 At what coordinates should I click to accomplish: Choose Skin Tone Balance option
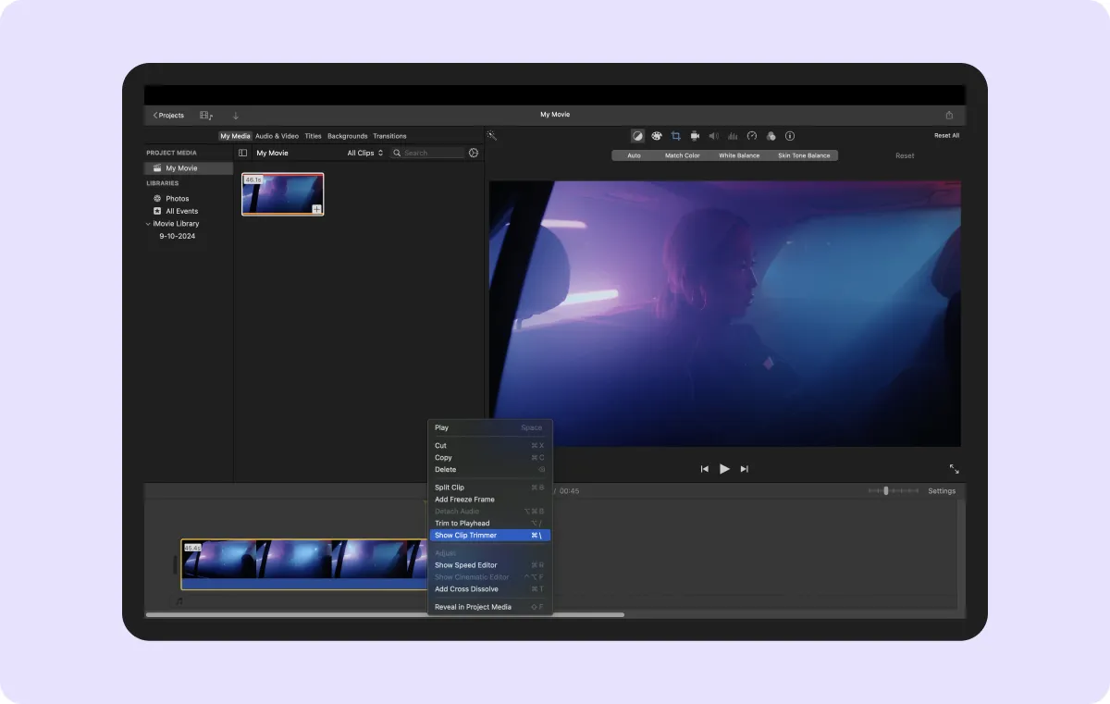[804, 155]
